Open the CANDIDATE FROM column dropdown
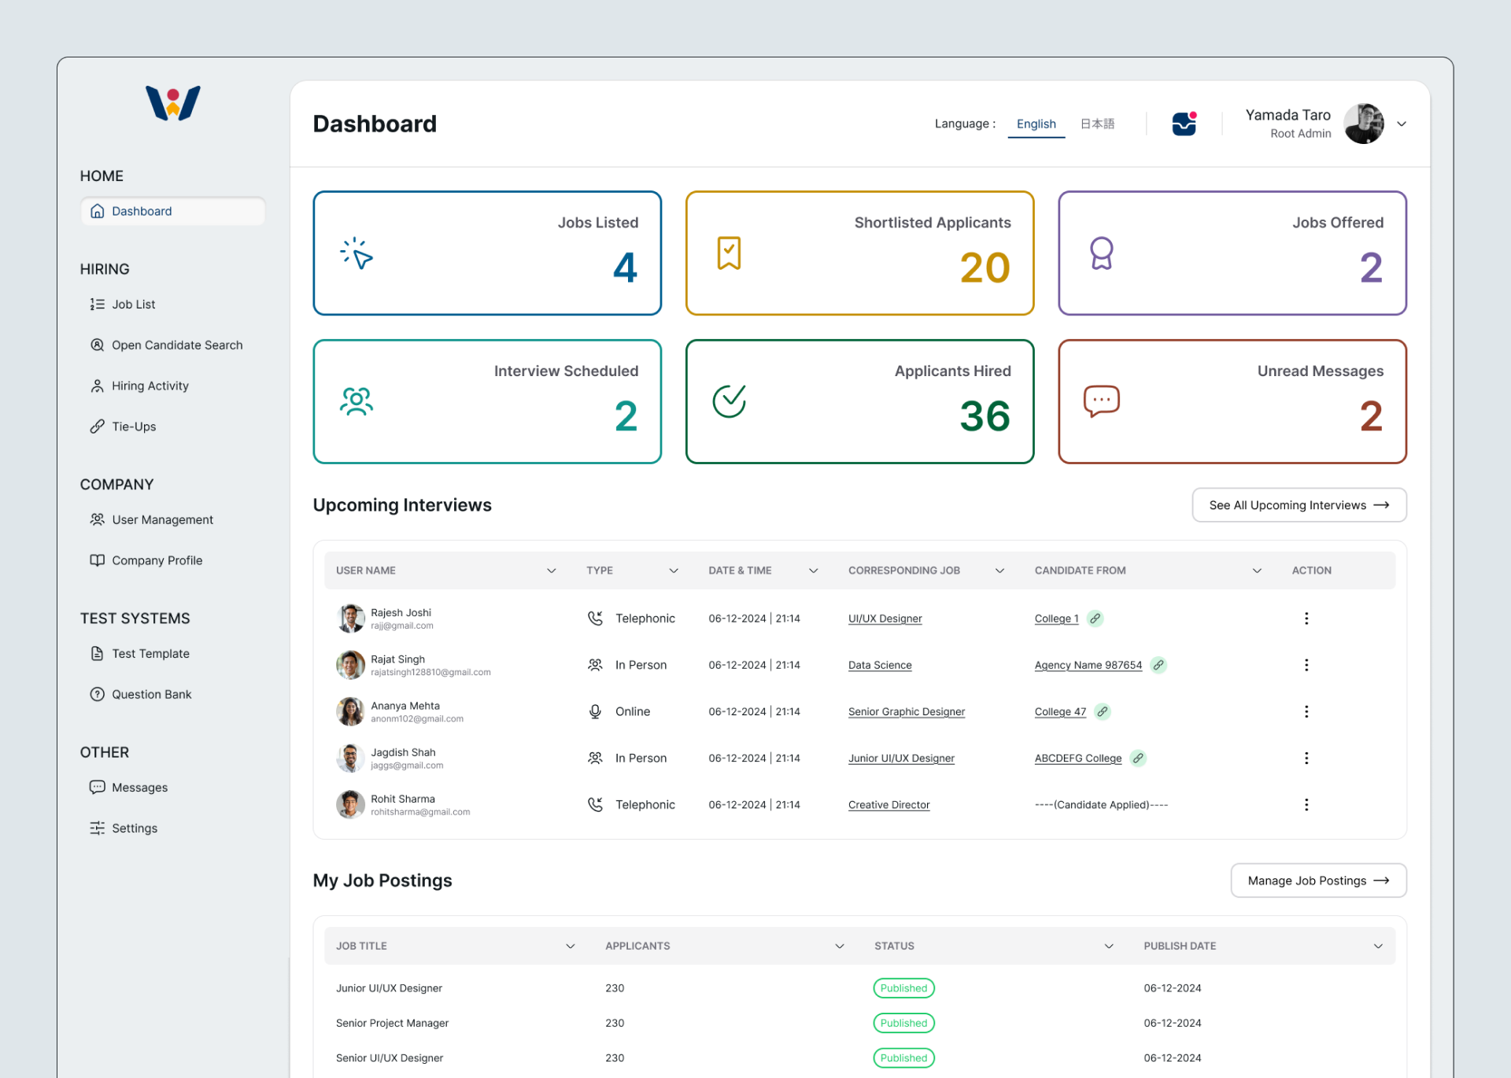 [x=1257, y=570]
